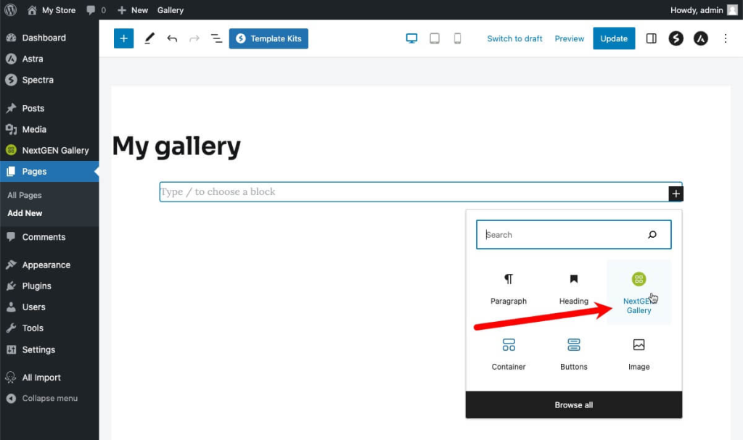
Task: Open the Astra sidebar menu
Action: (x=49, y=59)
